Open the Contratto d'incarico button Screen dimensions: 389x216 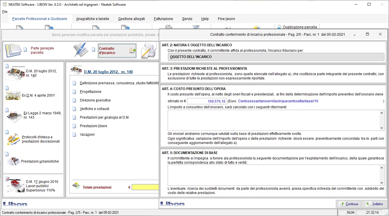117,51
